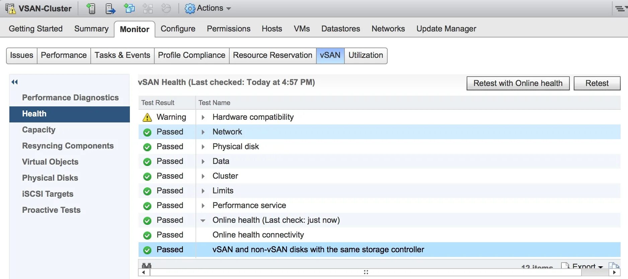
Task: Switch to the Configure tab
Action: click(178, 29)
